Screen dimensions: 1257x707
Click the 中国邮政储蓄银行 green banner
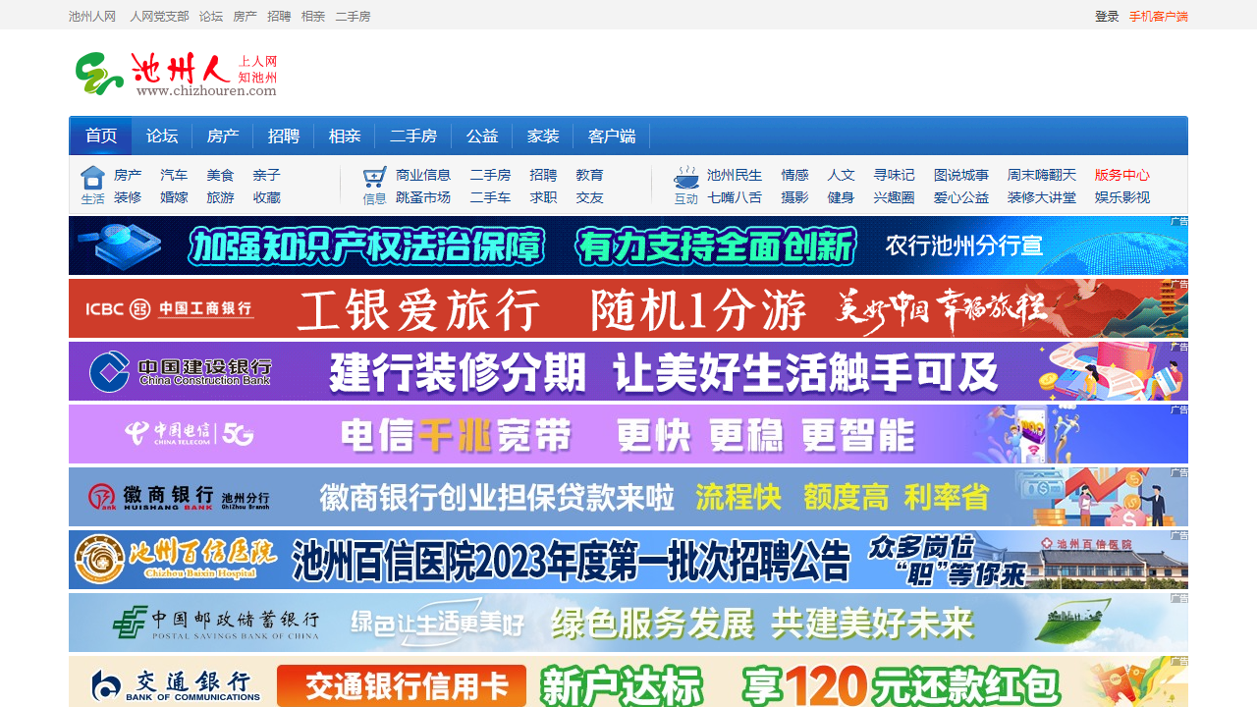pyautogui.click(x=628, y=623)
